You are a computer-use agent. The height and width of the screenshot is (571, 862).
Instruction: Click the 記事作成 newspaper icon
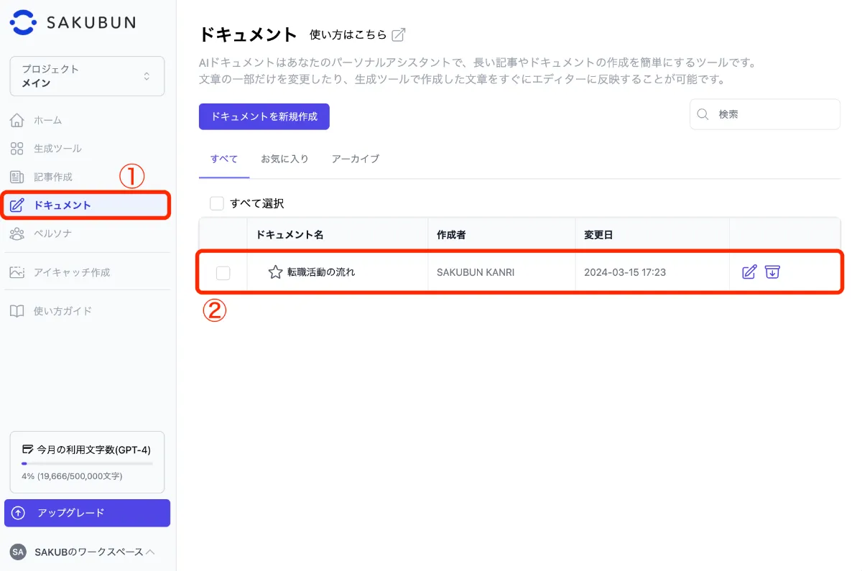click(x=17, y=177)
